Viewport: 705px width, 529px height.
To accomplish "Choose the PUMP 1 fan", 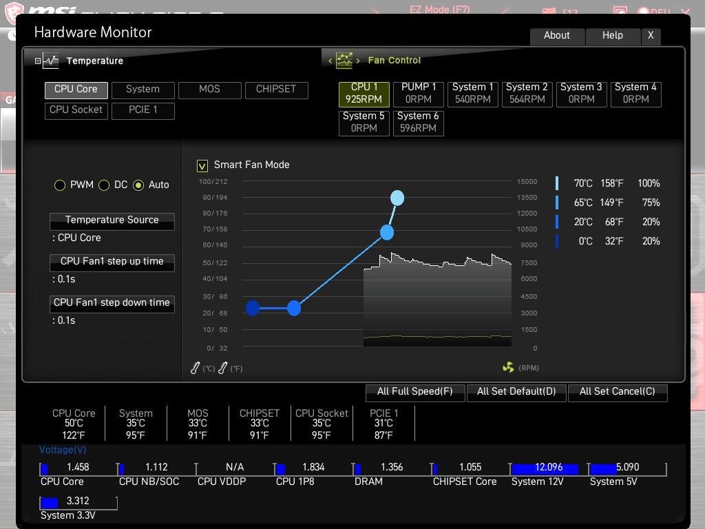I will 419,94.
